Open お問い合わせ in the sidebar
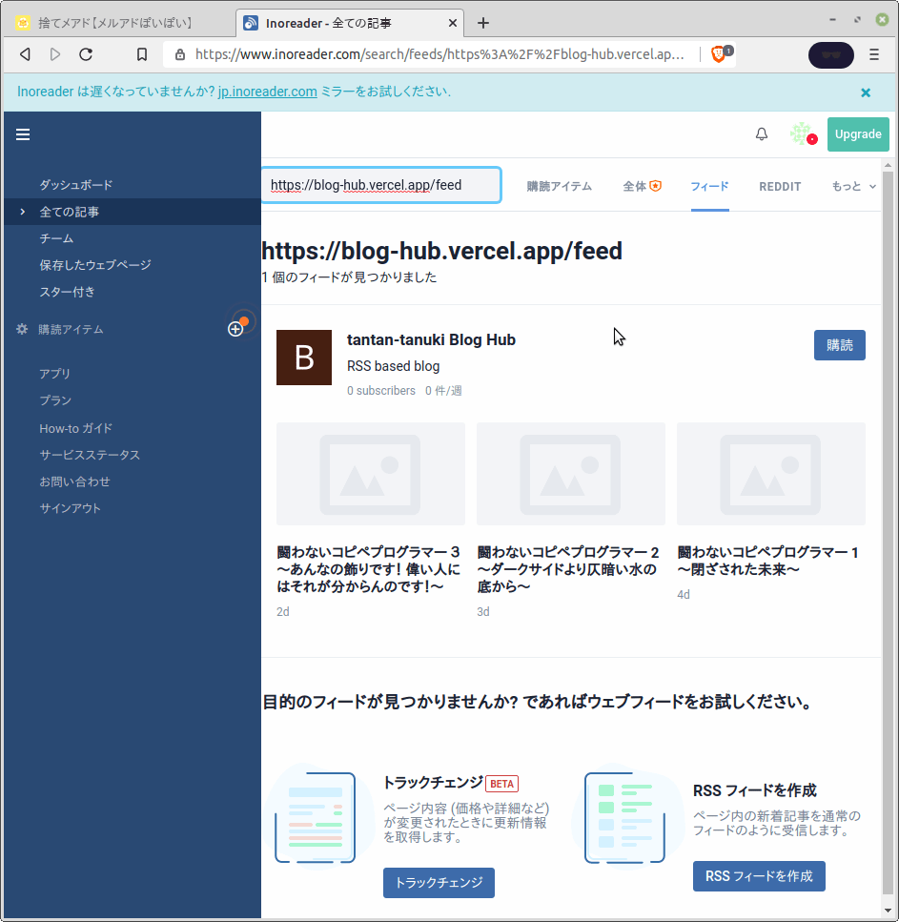The image size is (899, 922). point(74,481)
